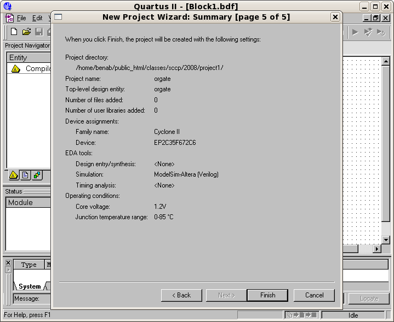The width and height of the screenshot is (394, 322).
Task: Click the horizontal scrollbar right arrow
Action: coord(376,249)
